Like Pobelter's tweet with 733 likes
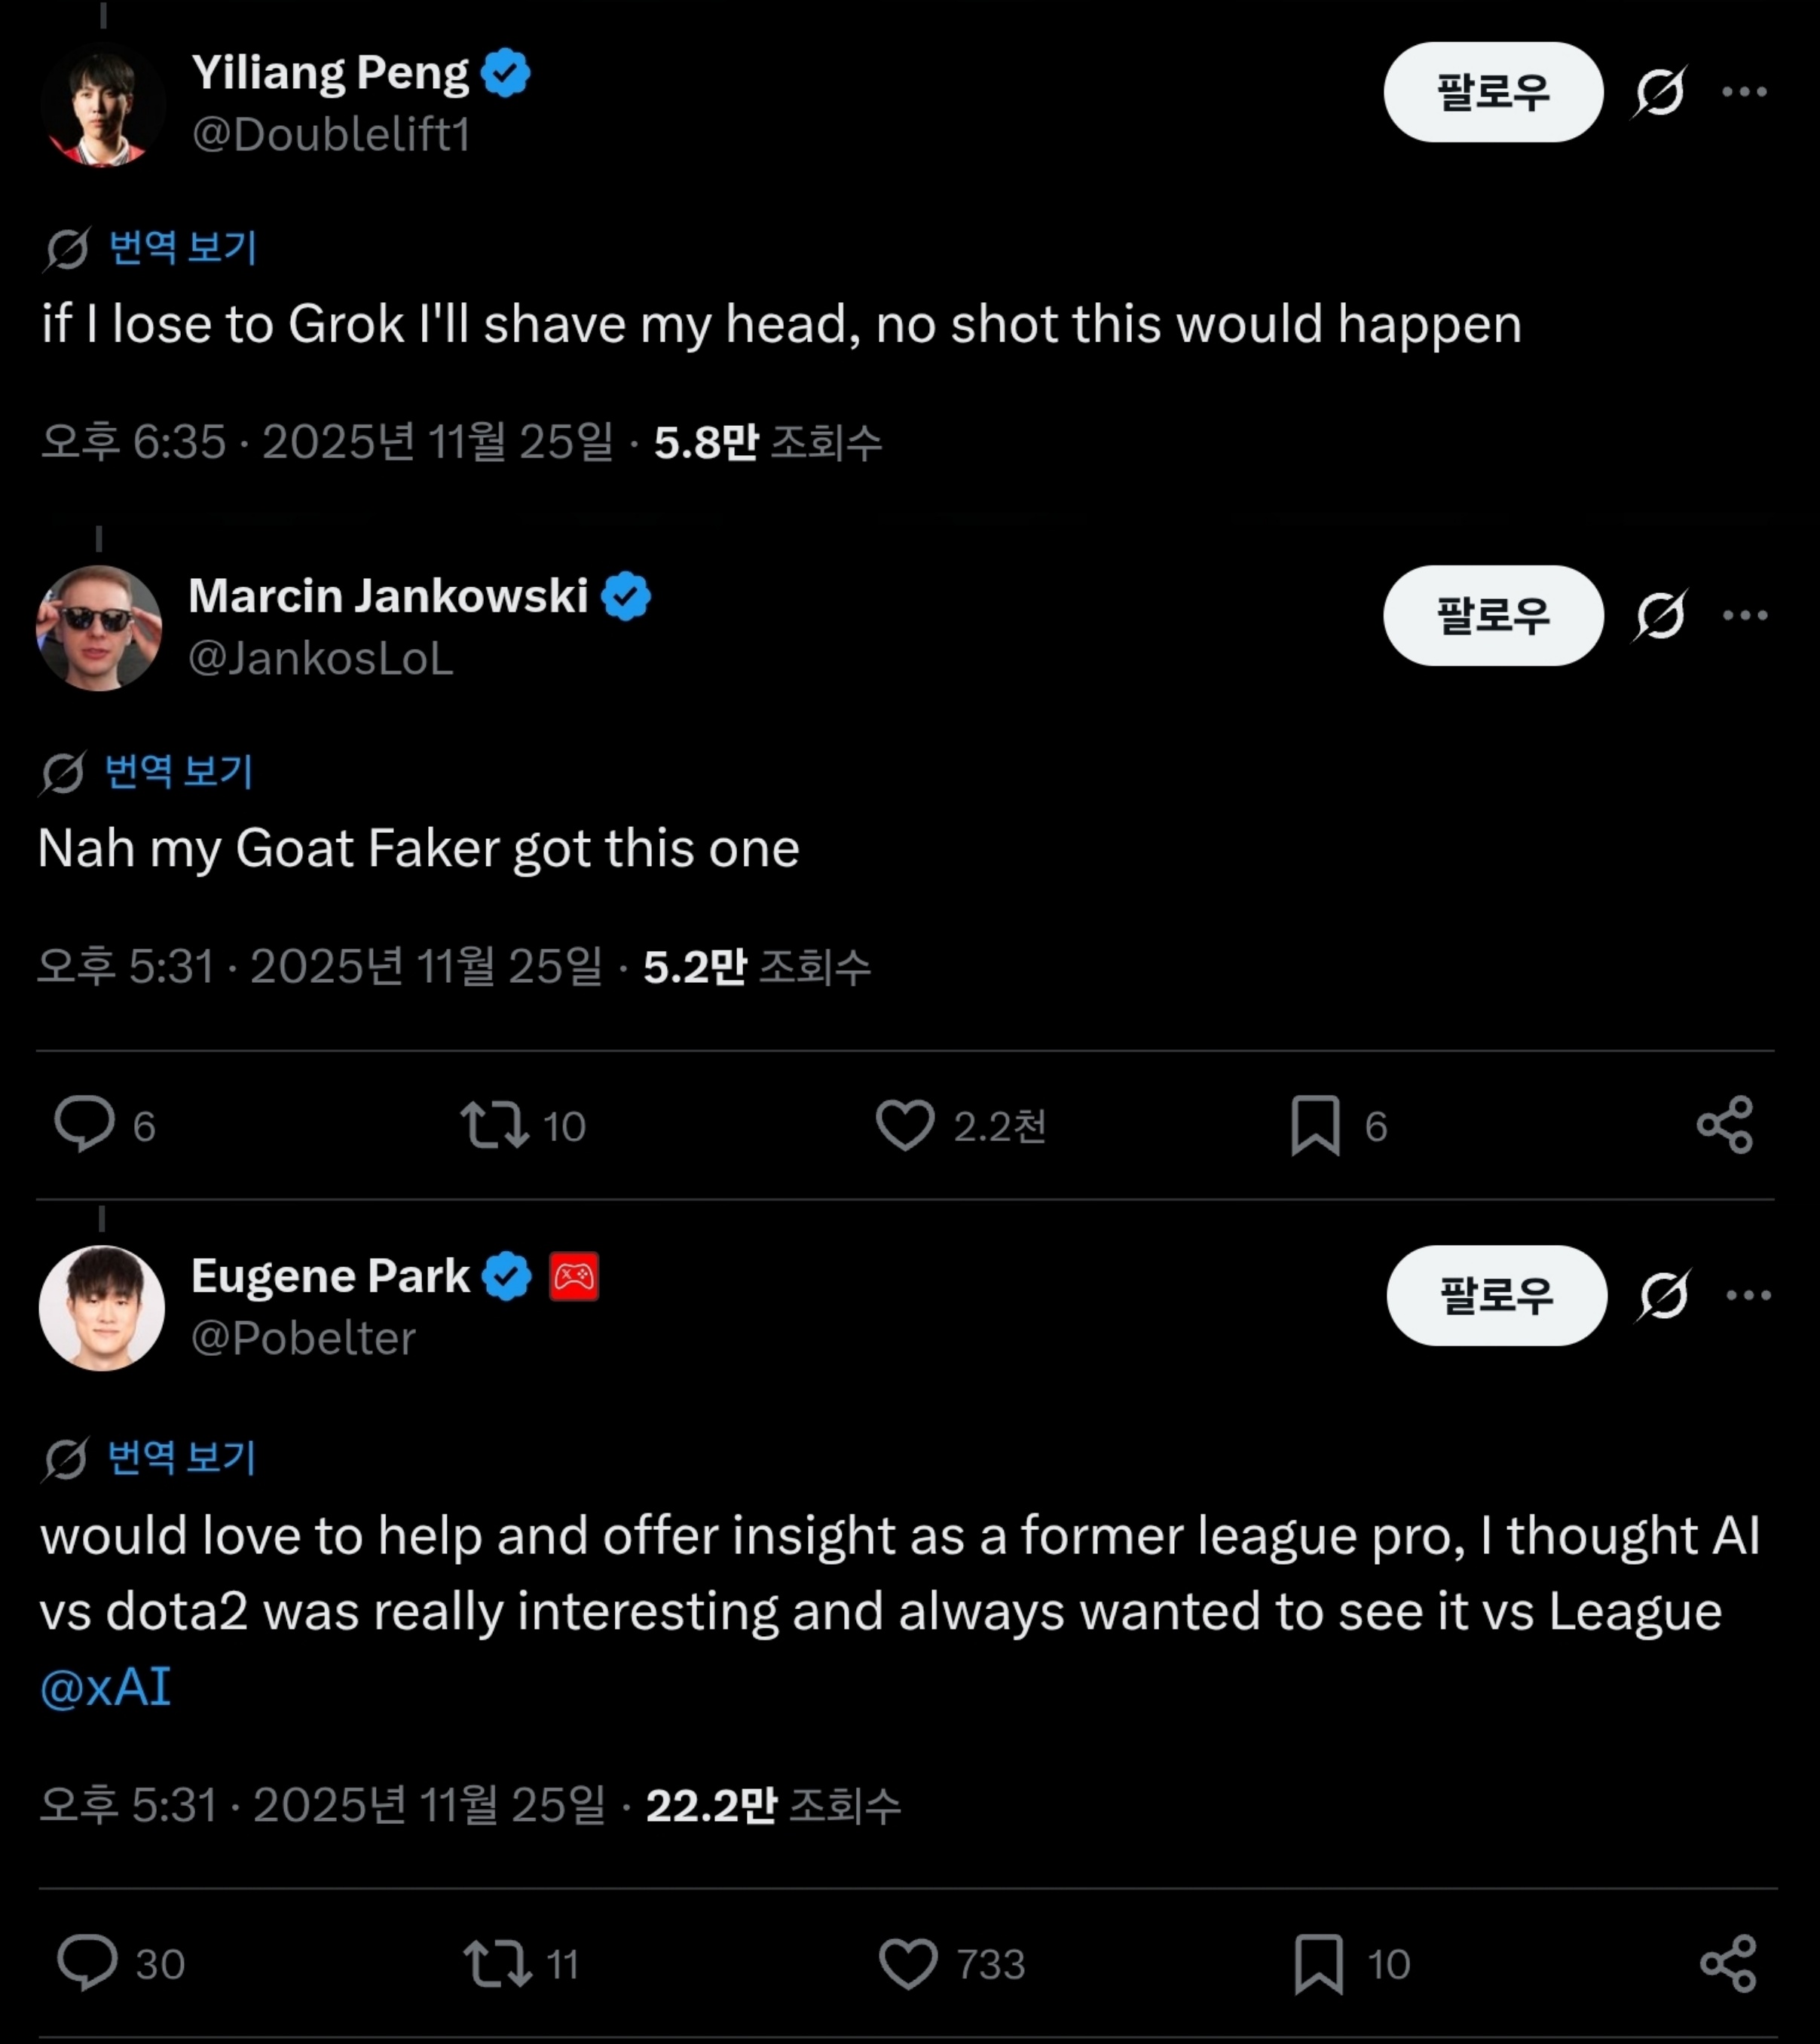Image resolution: width=1820 pixels, height=2044 pixels. tap(908, 1962)
